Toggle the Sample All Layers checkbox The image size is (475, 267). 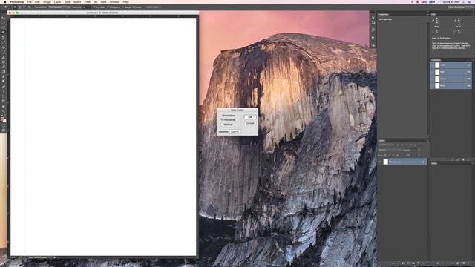pyautogui.click(x=123, y=7)
